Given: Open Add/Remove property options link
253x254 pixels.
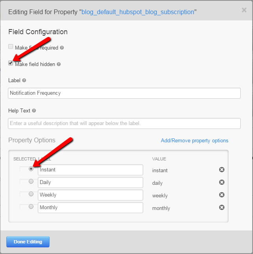Looking at the screenshot, I should (x=194, y=141).
